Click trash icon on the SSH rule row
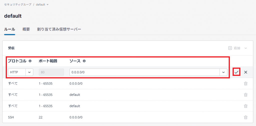This screenshot has height=126, width=256. 245,117
